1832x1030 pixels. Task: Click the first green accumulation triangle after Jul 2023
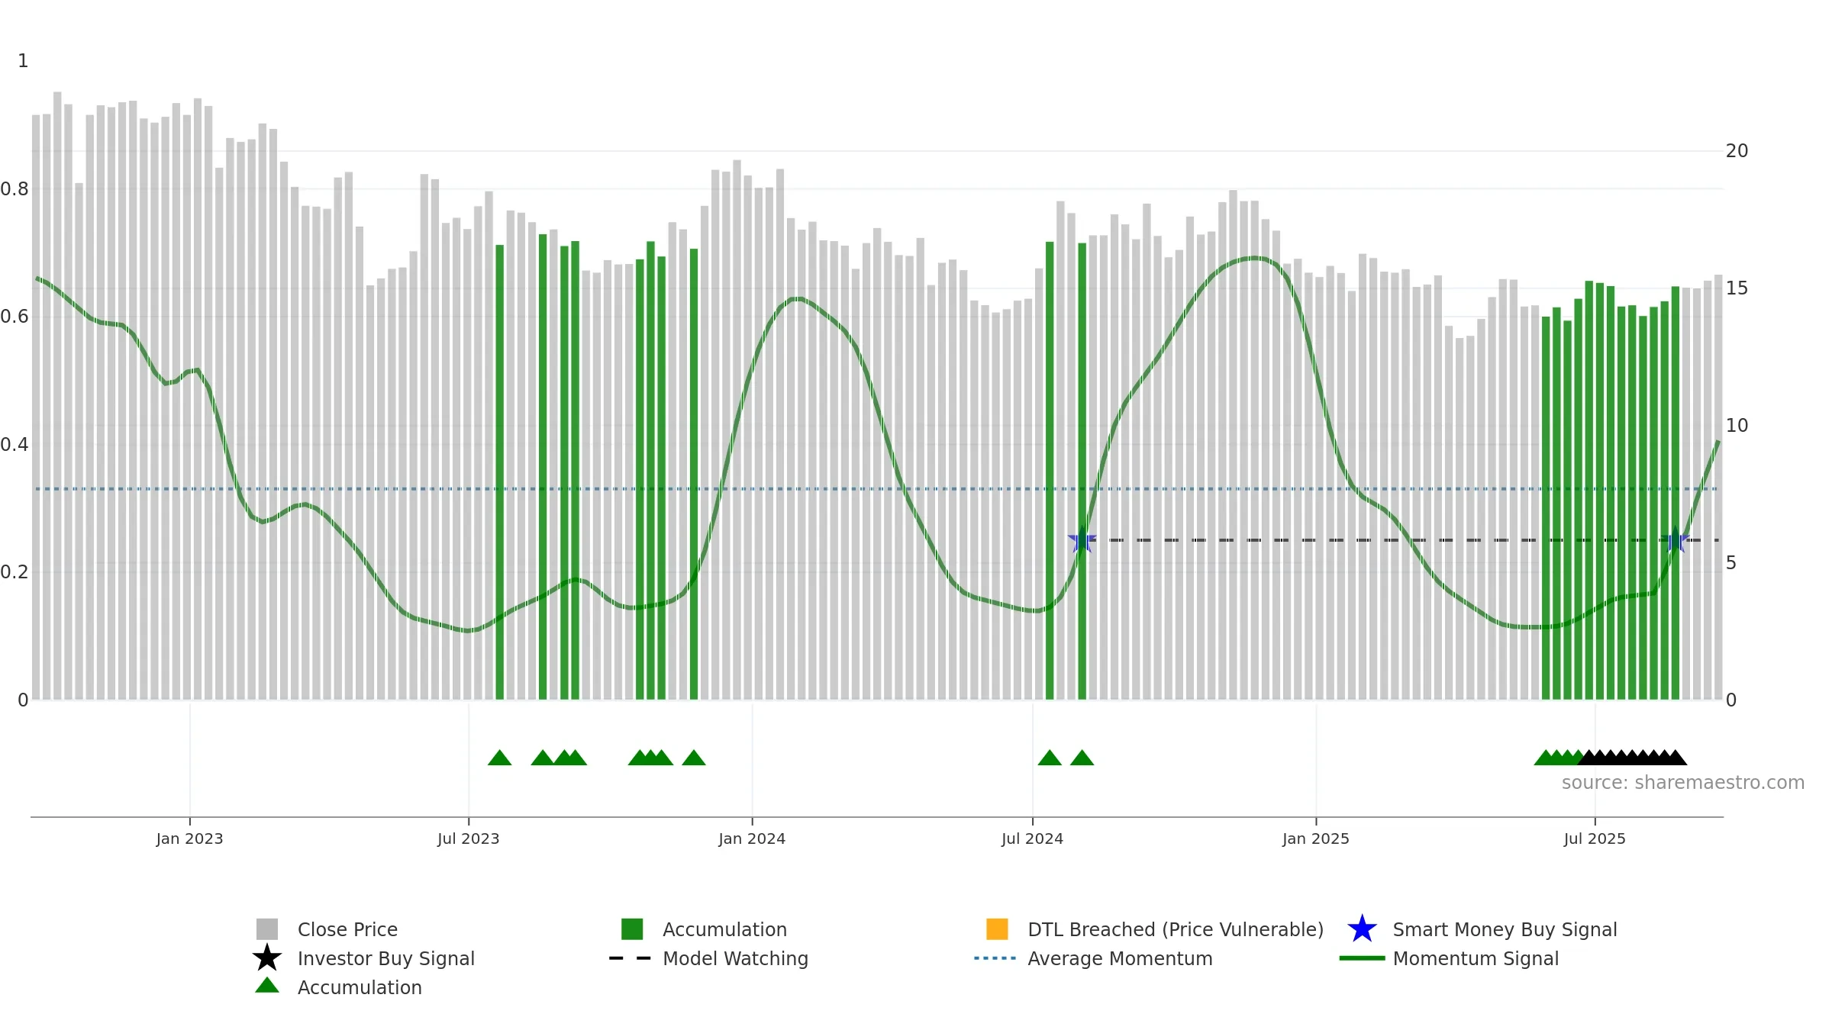(499, 758)
